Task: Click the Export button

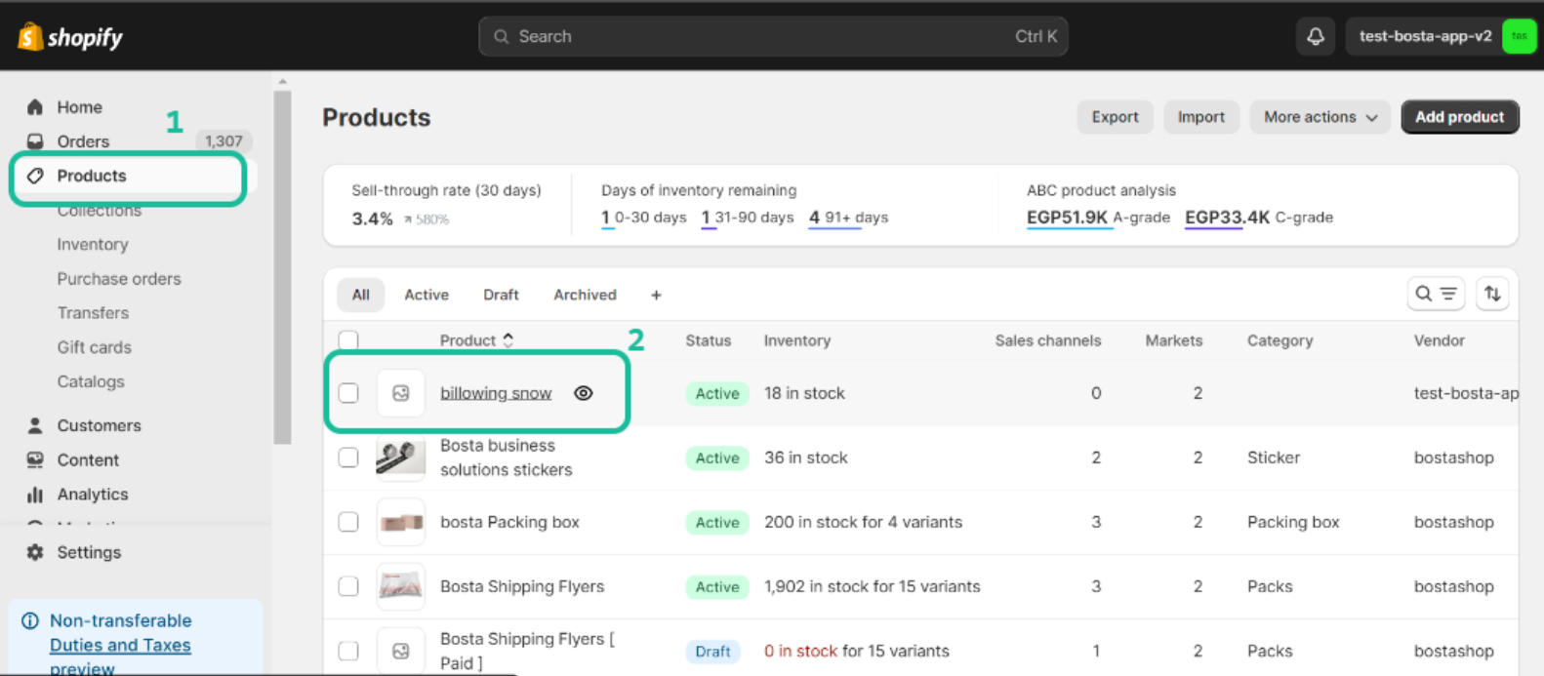Action: click(1115, 117)
